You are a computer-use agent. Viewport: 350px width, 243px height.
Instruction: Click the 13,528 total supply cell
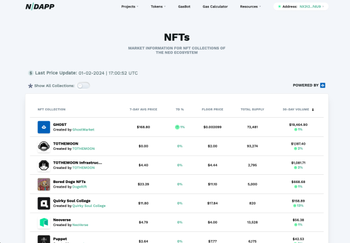point(252,222)
